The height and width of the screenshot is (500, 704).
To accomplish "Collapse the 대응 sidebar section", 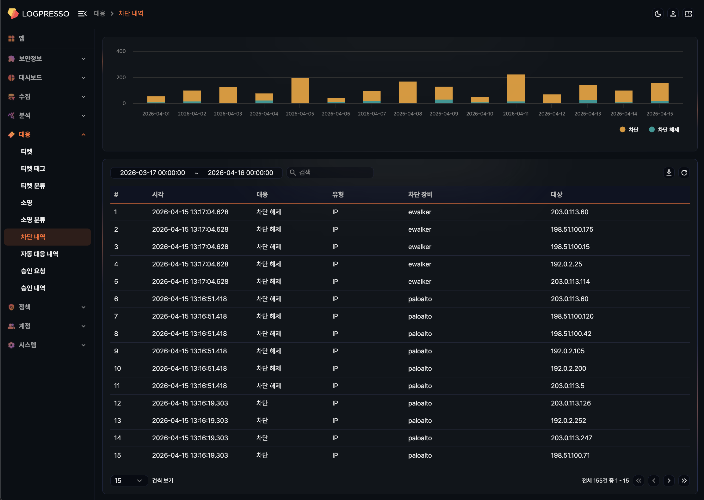I will coord(47,134).
